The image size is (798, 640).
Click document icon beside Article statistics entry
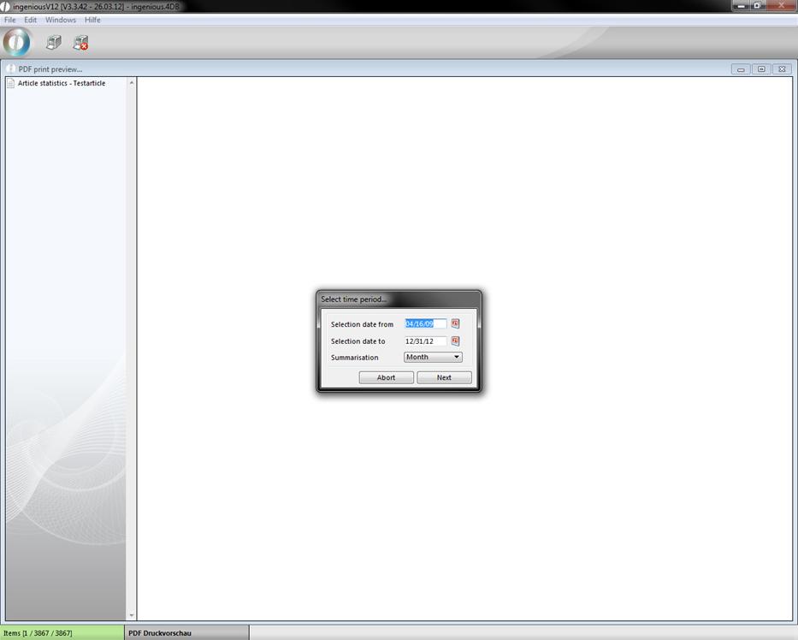(x=11, y=83)
